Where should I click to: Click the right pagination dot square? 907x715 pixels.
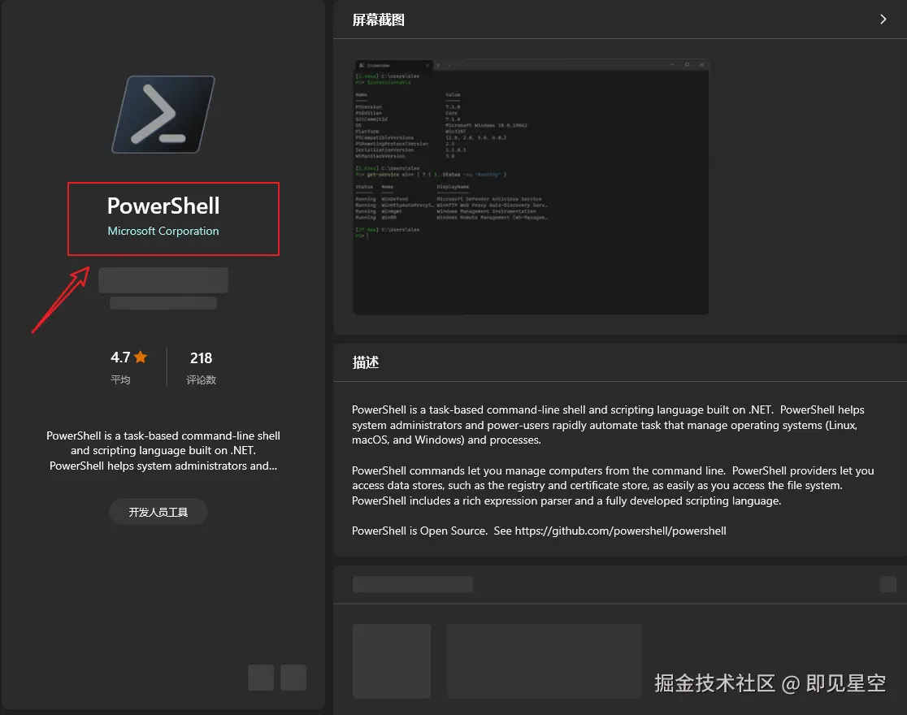pos(292,678)
